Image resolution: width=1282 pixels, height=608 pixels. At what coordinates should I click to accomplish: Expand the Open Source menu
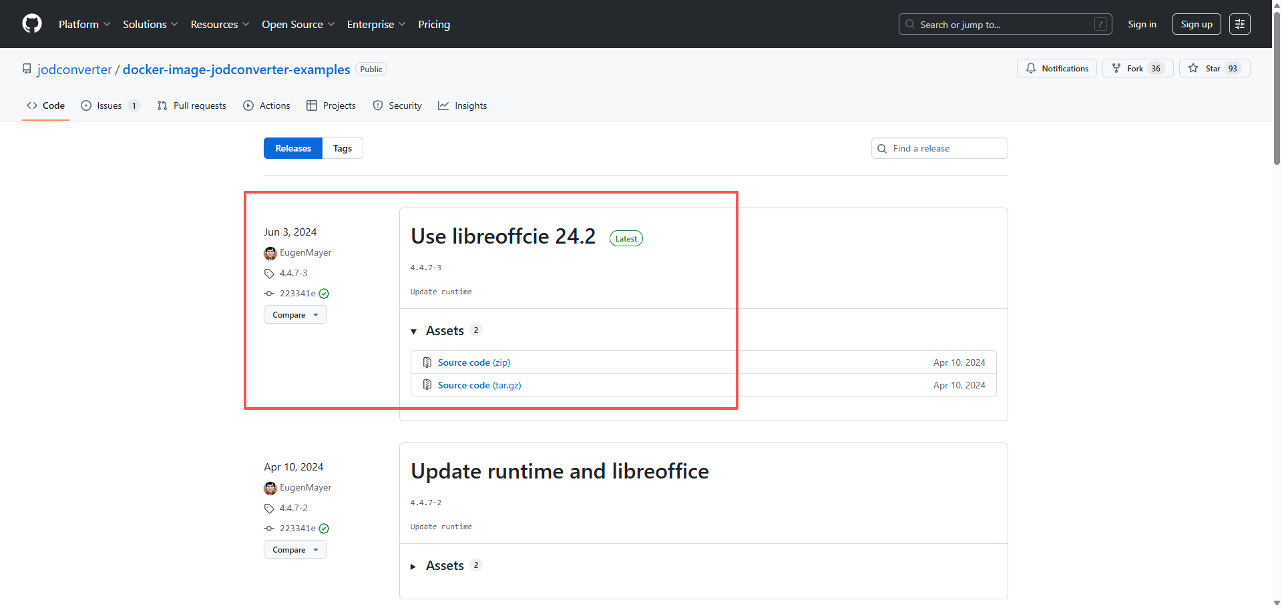(x=298, y=24)
